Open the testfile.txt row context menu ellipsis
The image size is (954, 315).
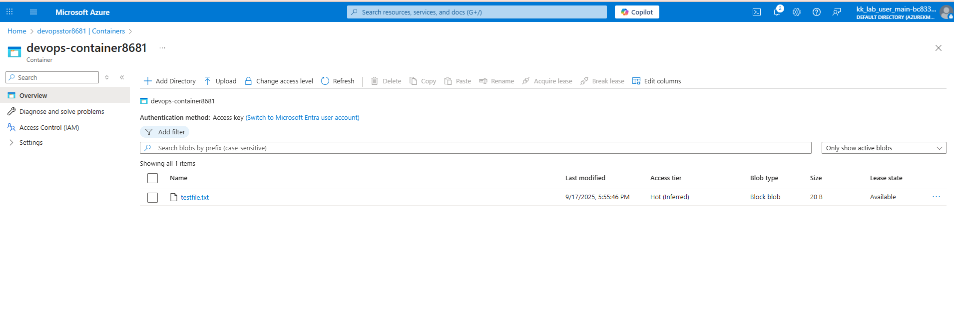coord(936,197)
